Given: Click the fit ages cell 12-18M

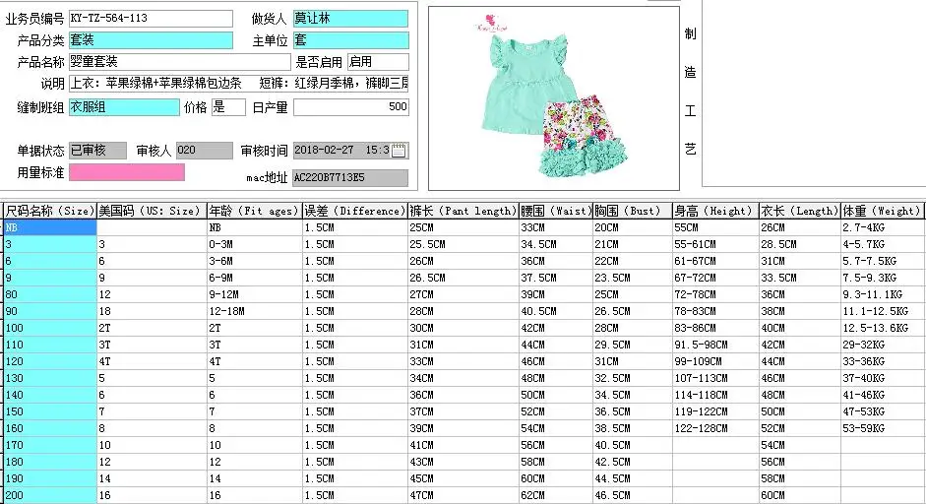Looking at the screenshot, I should (x=255, y=311).
